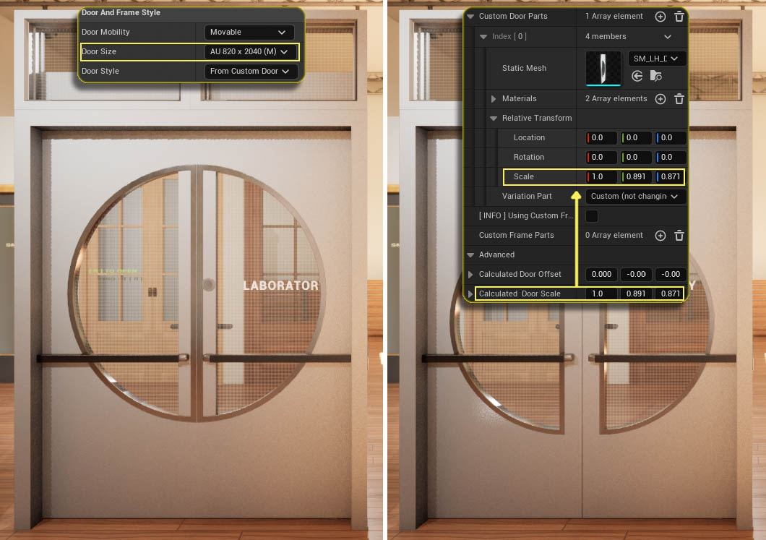
Task: Add element to Materials array
Action: (660, 99)
